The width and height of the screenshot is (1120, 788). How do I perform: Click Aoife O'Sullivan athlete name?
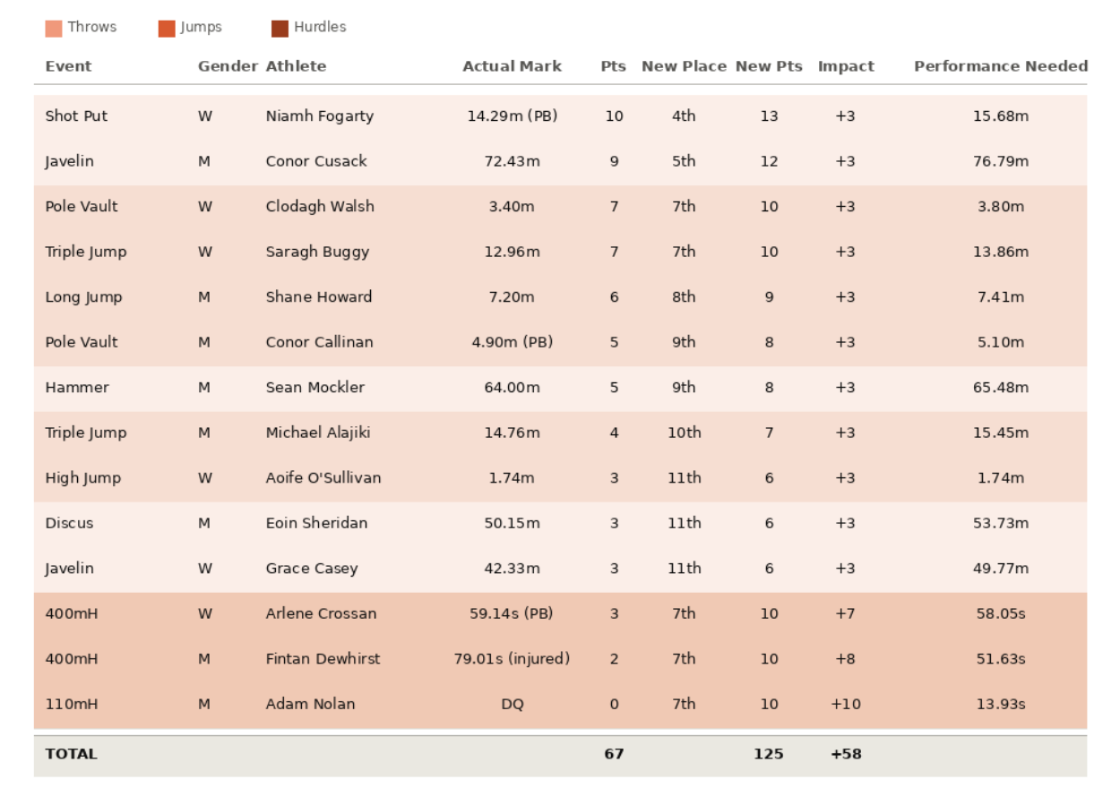click(323, 478)
